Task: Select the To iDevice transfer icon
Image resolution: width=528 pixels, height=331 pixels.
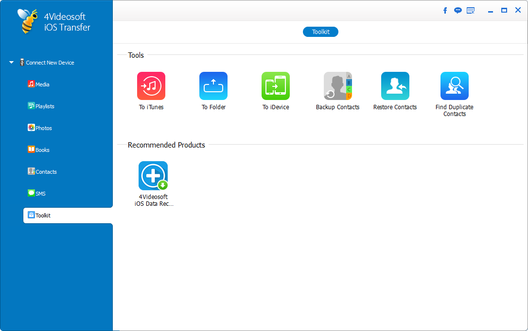Action: [276, 86]
